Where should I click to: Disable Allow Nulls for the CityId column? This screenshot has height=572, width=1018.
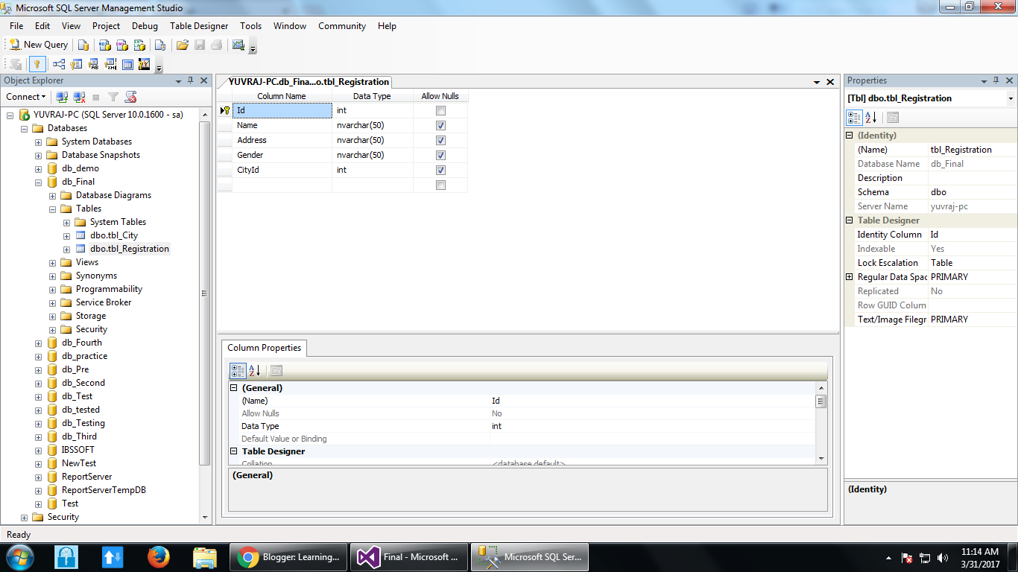point(440,170)
